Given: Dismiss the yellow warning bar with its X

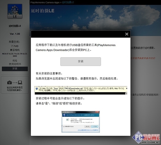Looking at the screenshot, I should (126, 88).
